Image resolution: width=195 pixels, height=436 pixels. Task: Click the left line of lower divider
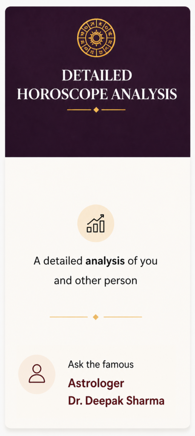point(69,317)
